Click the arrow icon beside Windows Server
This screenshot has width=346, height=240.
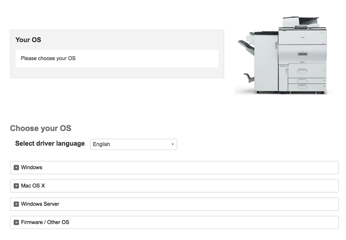click(16, 204)
